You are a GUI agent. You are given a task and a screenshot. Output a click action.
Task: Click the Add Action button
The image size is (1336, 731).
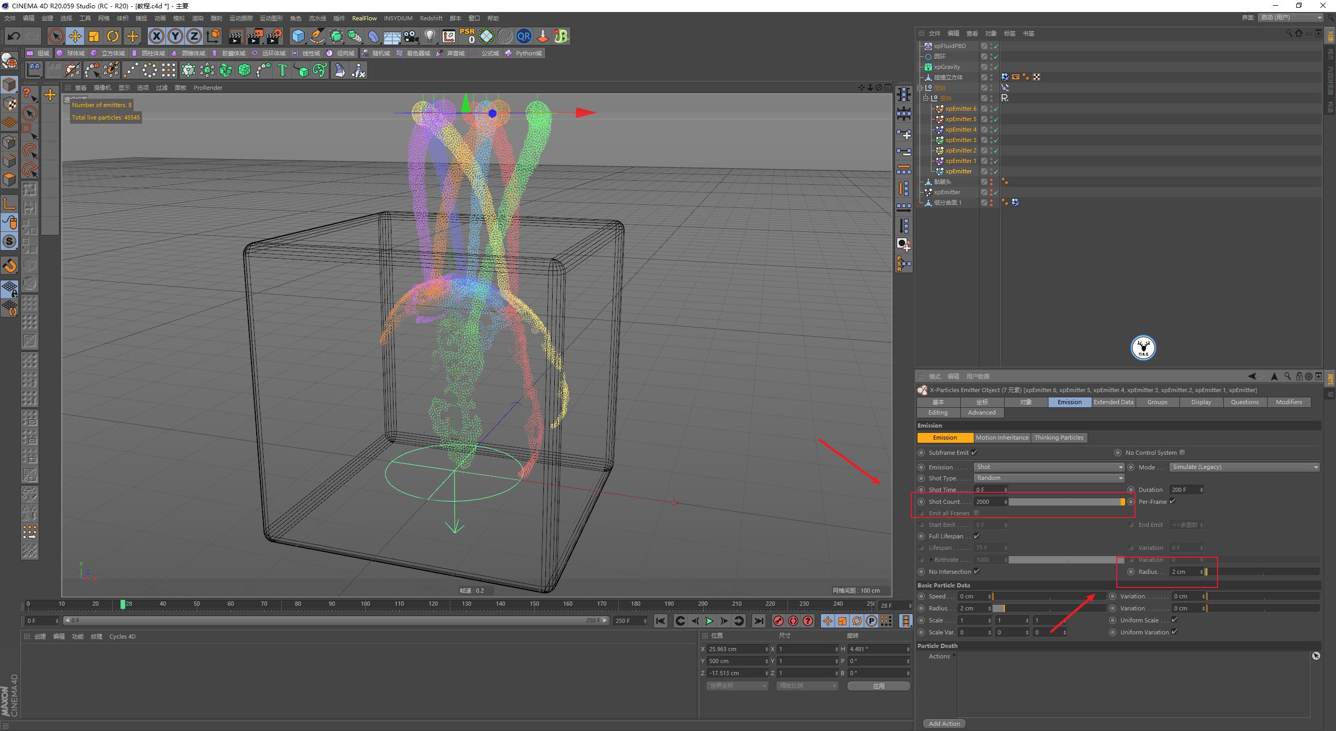tap(945, 723)
